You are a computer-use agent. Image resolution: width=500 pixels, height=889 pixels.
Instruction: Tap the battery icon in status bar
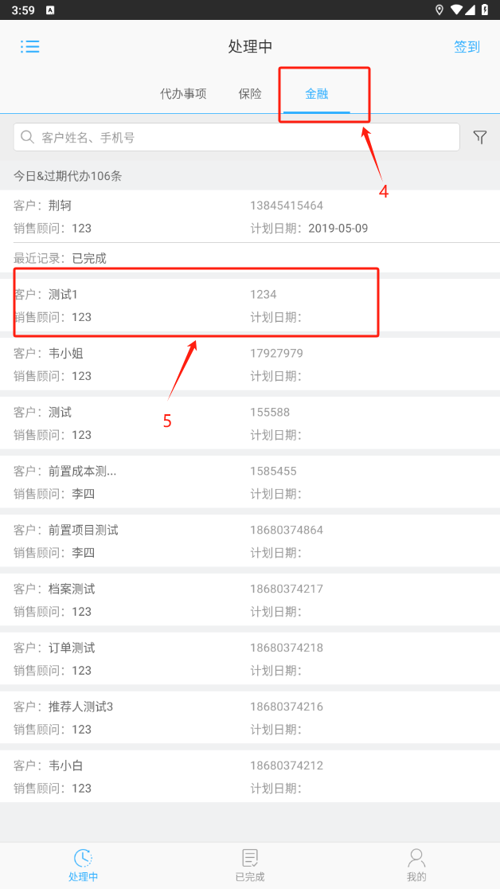pos(486,10)
